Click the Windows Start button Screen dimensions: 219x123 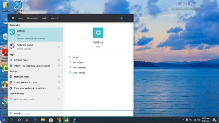4,120
